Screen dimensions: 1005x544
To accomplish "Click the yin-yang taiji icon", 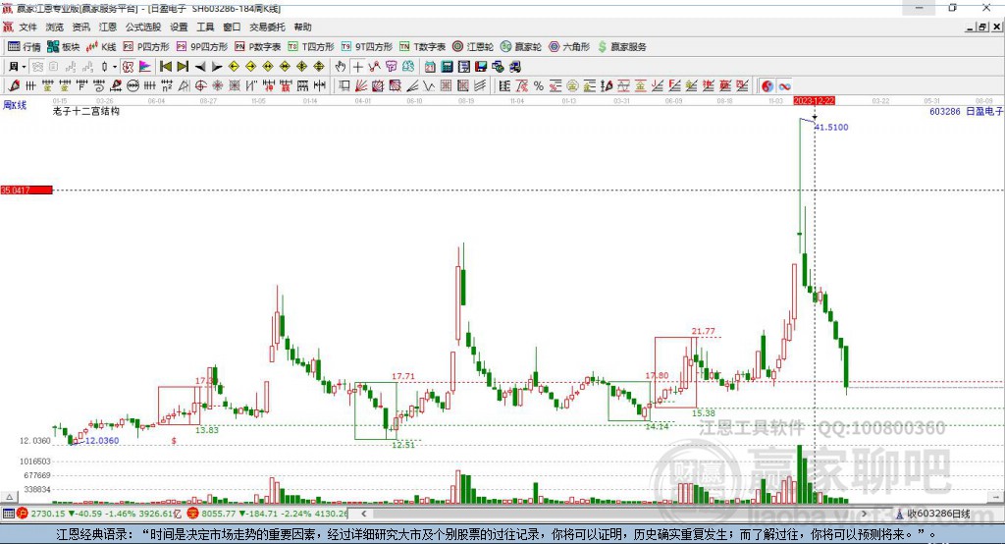I will (767, 86).
